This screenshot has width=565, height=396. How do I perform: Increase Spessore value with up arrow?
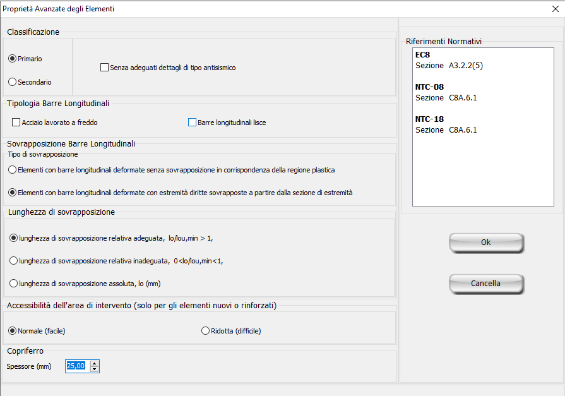[95, 363]
